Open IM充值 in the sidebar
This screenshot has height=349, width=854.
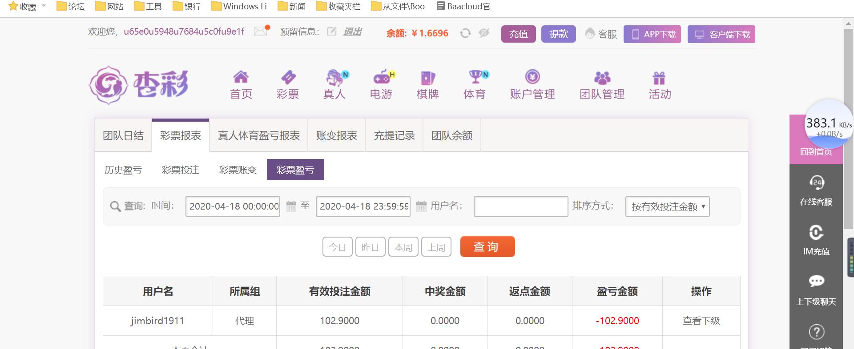(816, 240)
